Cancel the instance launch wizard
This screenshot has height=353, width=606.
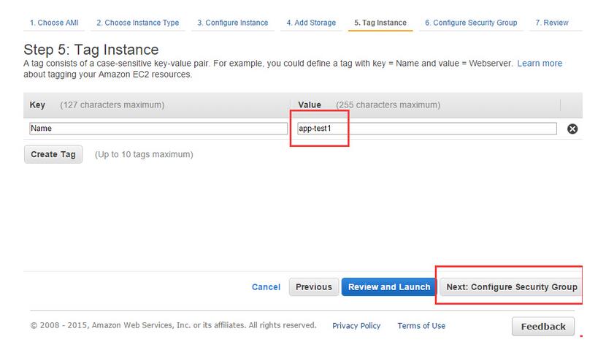266,287
